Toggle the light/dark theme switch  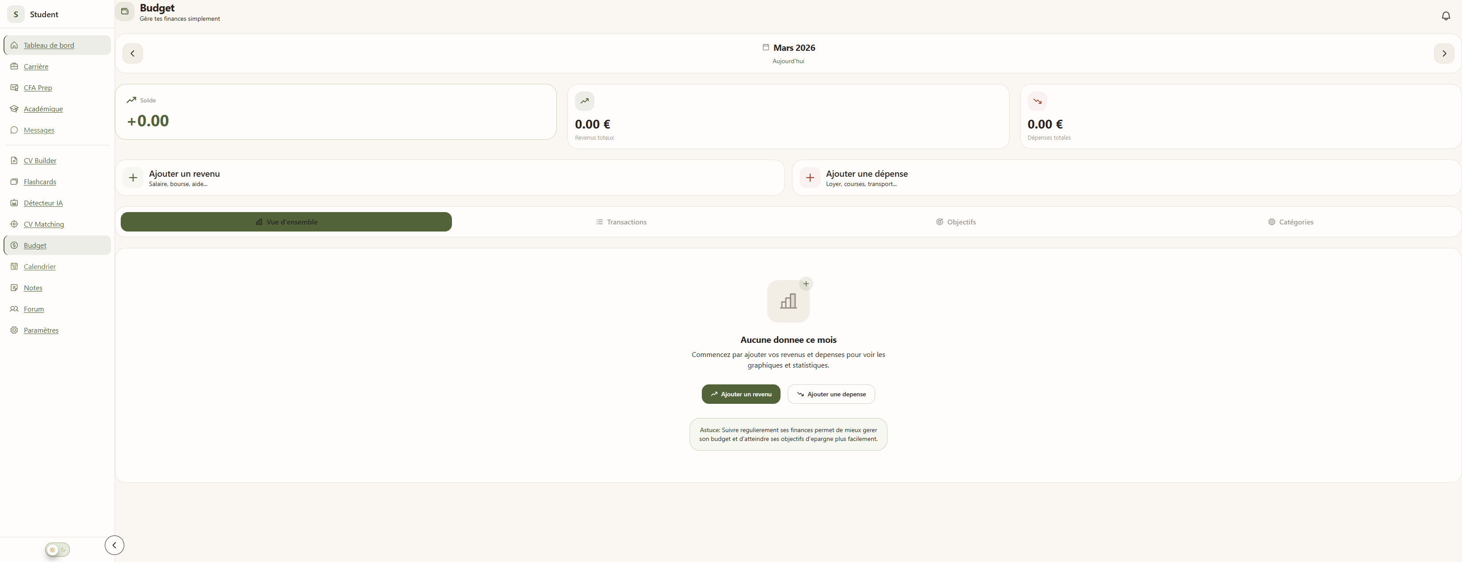(x=57, y=550)
